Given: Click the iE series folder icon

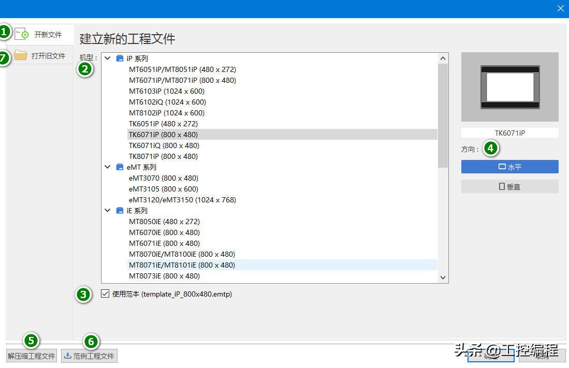Looking at the screenshot, I should pyautogui.click(x=120, y=211).
